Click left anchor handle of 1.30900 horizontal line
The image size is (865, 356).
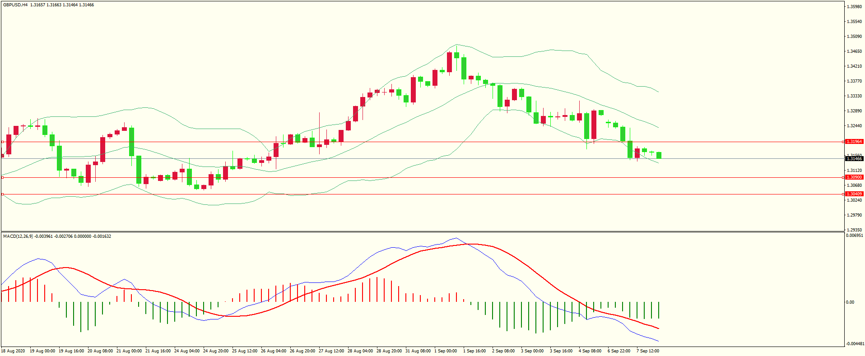(x=2, y=177)
